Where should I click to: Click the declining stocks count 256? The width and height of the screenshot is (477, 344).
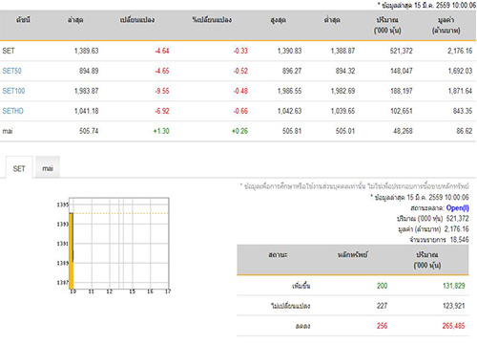click(x=382, y=326)
